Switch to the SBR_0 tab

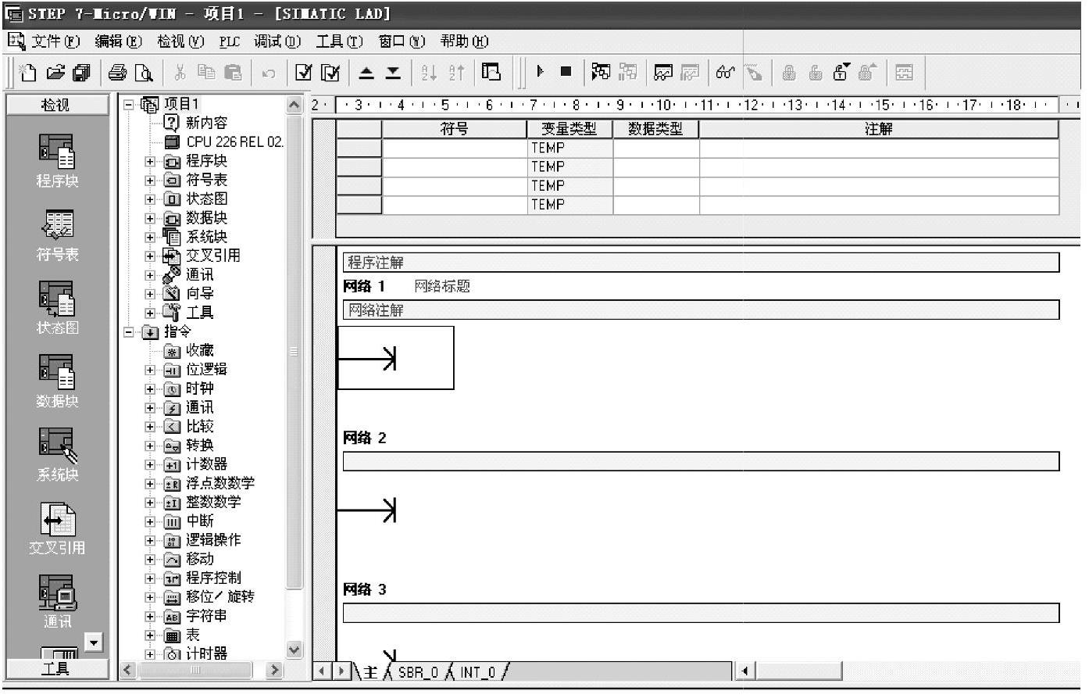pos(418,672)
